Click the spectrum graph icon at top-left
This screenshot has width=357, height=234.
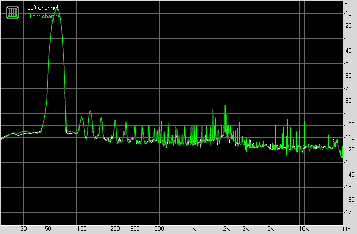coord(12,12)
